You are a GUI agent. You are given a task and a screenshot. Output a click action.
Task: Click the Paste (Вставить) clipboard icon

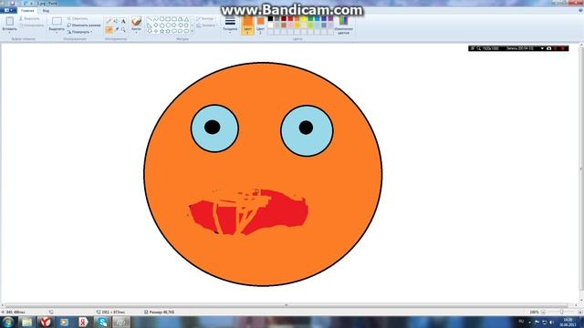click(x=10, y=21)
